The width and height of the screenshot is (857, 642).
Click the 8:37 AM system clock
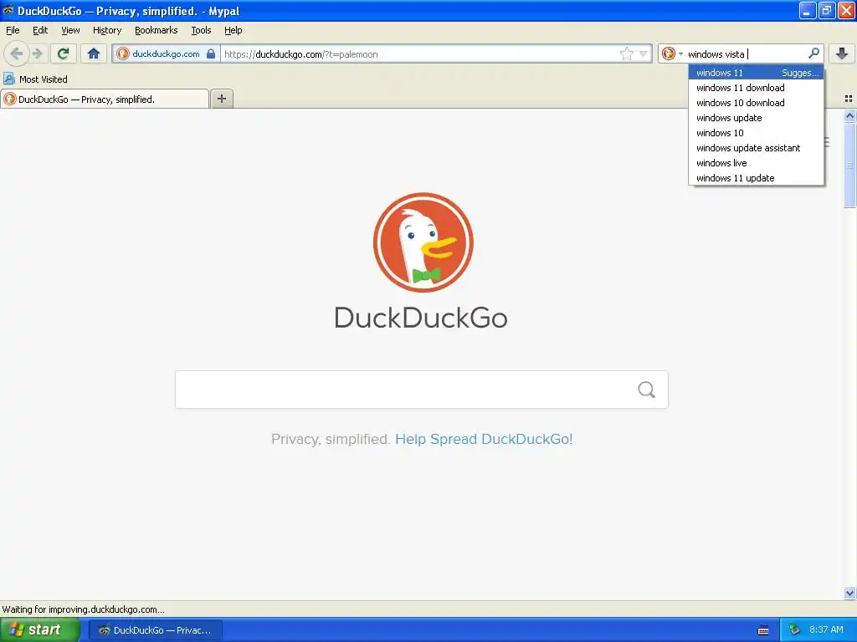[826, 629]
